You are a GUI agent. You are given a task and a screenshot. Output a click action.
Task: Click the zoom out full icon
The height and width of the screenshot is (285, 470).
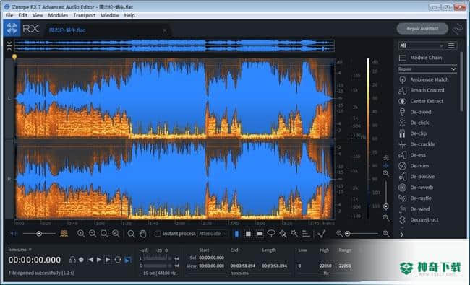[x=116, y=234]
